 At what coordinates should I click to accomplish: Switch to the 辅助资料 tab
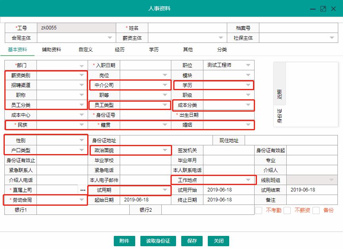(x=52, y=50)
